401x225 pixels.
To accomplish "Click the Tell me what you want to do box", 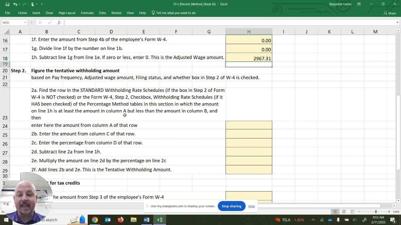I will click(174, 13).
